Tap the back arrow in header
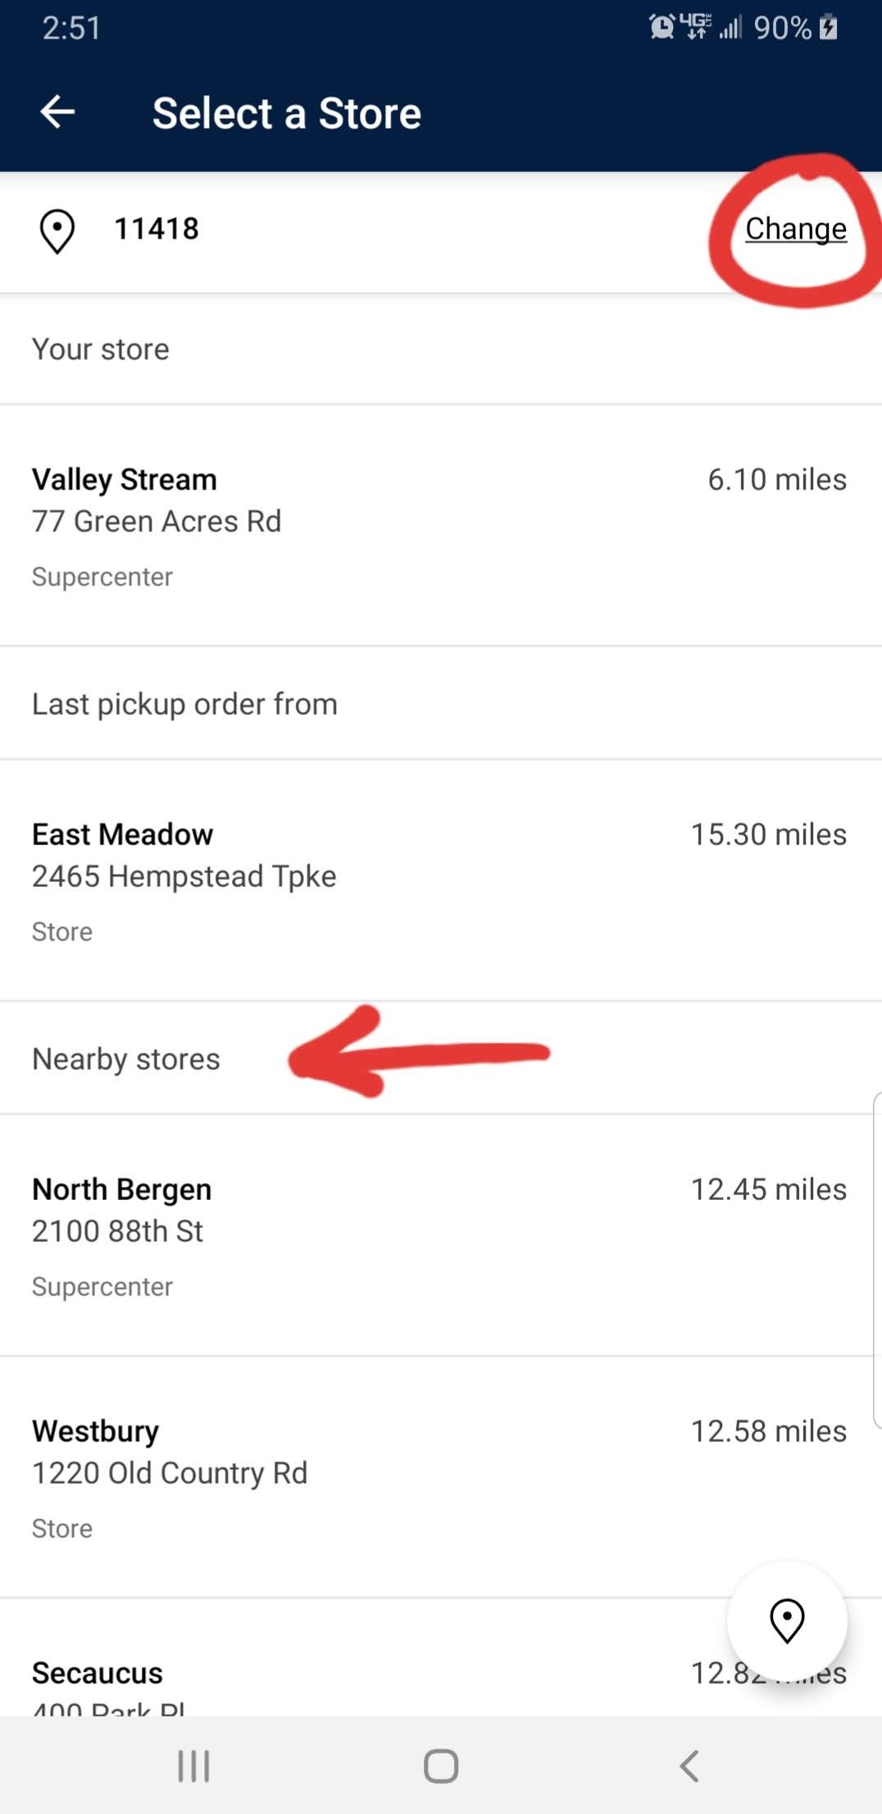 click(57, 112)
